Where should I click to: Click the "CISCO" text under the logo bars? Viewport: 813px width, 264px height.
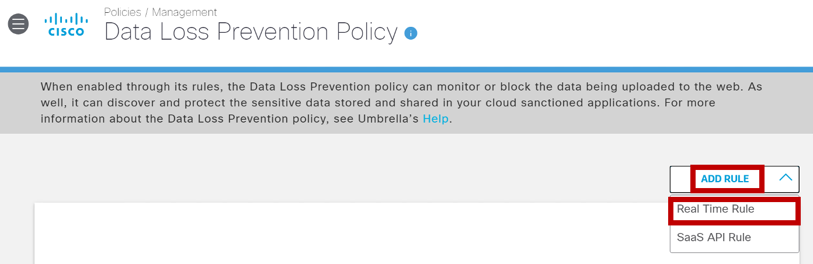pos(65,33)
